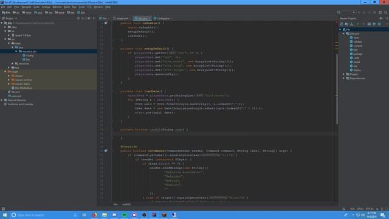
Task: Open Windows notification center
Action: pyautogui.click(x=383, y=215)
